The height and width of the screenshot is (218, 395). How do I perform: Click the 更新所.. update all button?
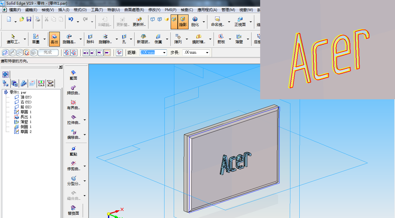pos(139,22)
